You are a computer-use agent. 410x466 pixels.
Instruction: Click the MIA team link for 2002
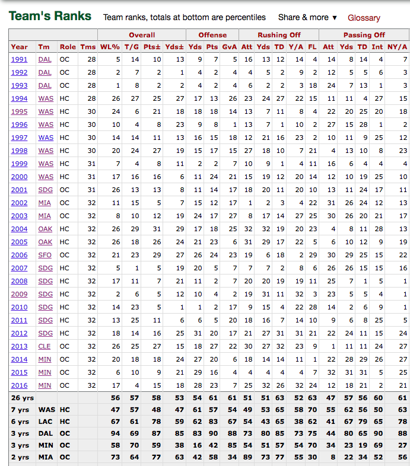(45, 203)
